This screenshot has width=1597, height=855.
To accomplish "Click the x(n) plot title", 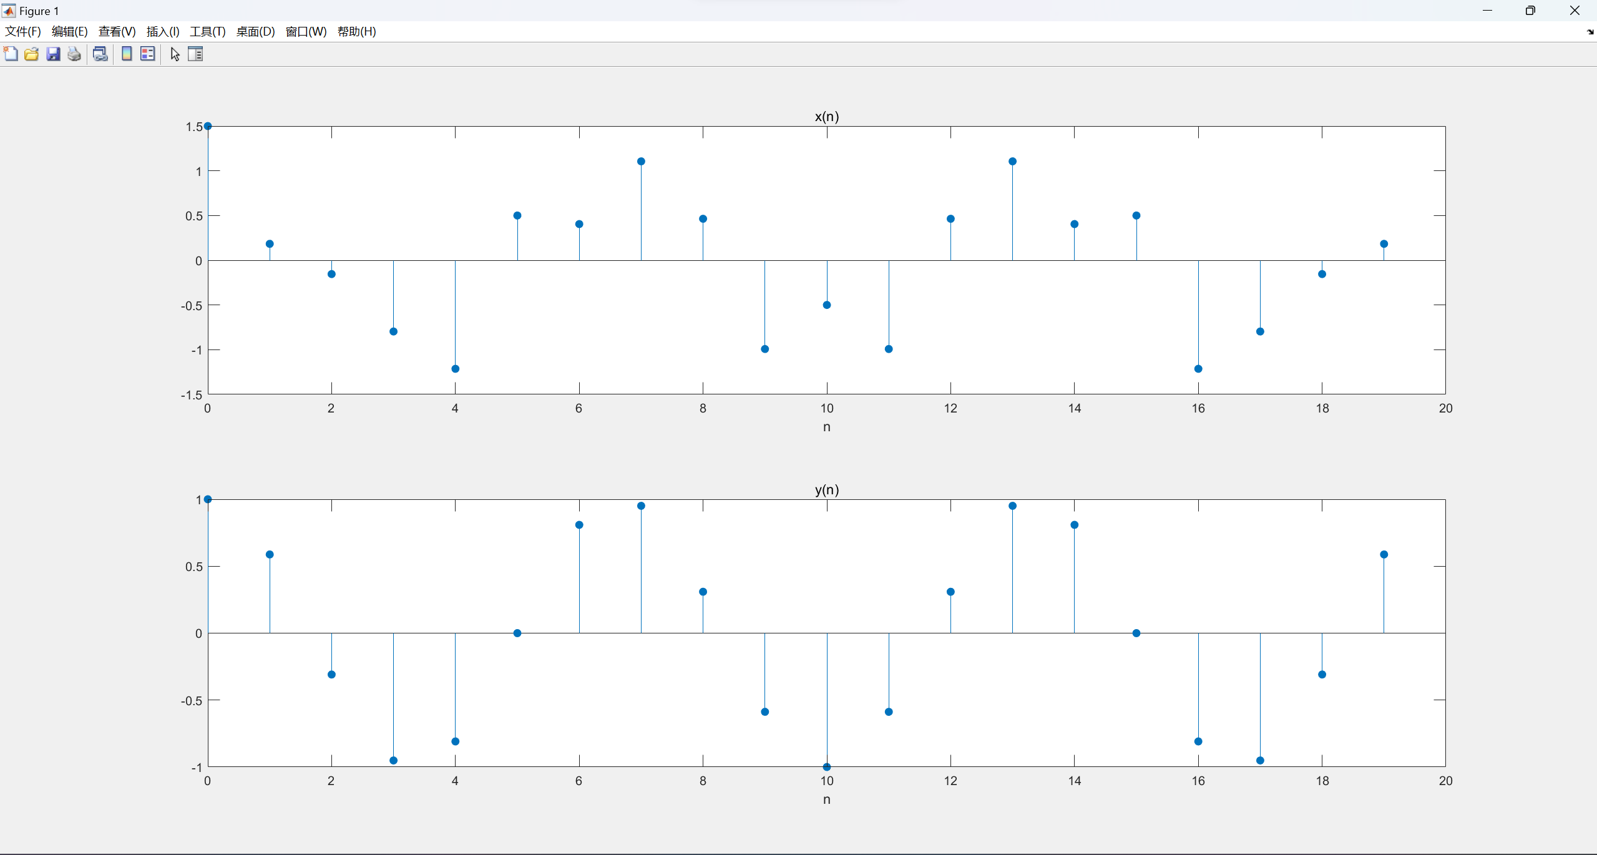I will (826, 117).
